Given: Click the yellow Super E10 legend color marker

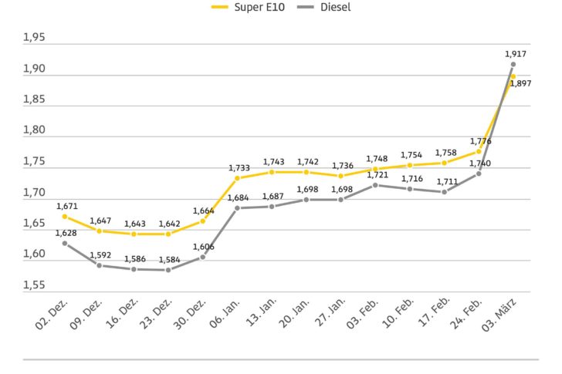Looking at the screenshot, I should [219, 8].
